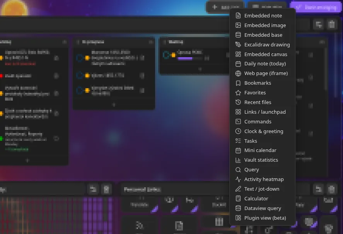Image resolution: width=343 pixels, height=234 pixels.
Task: Delete the kanban board tile with trash icon
Action: coord(332,24)
